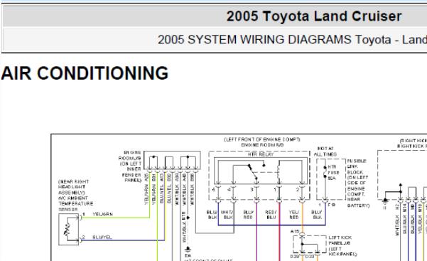Screen dimensions: 427x261
Task: Click the 'FUSIBLE LINK BLOCK' description text
Action: coord(358,183)
